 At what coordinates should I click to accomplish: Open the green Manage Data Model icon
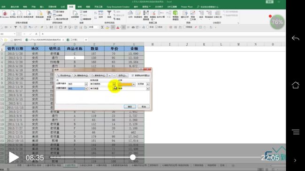pyautogui.click(x=175, y=13)
